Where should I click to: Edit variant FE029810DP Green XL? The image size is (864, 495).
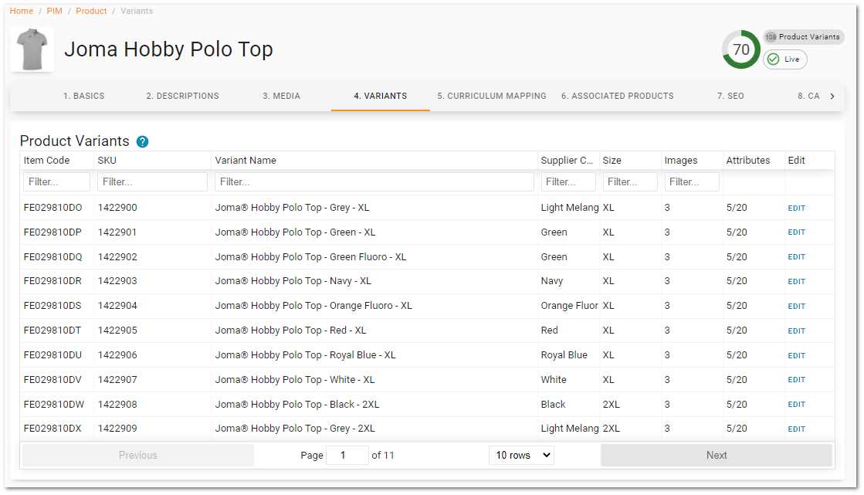[x=796, y=232]
